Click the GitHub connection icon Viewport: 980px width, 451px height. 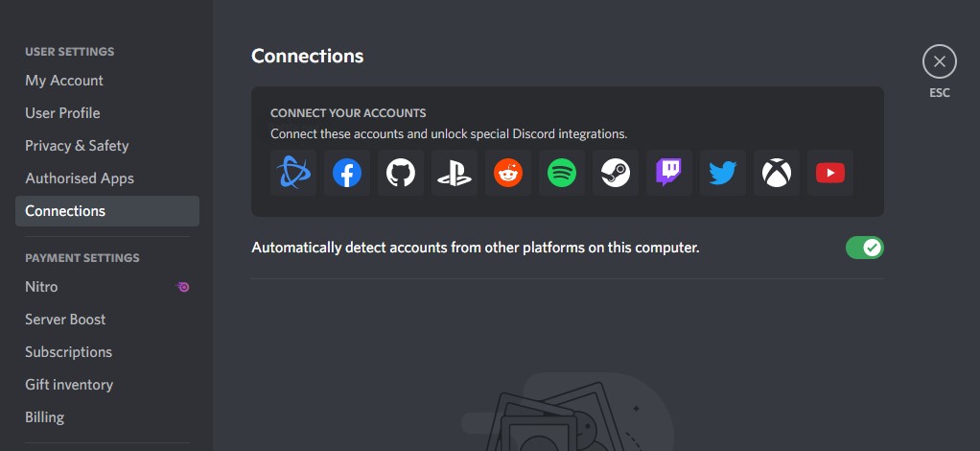(401, 173)
